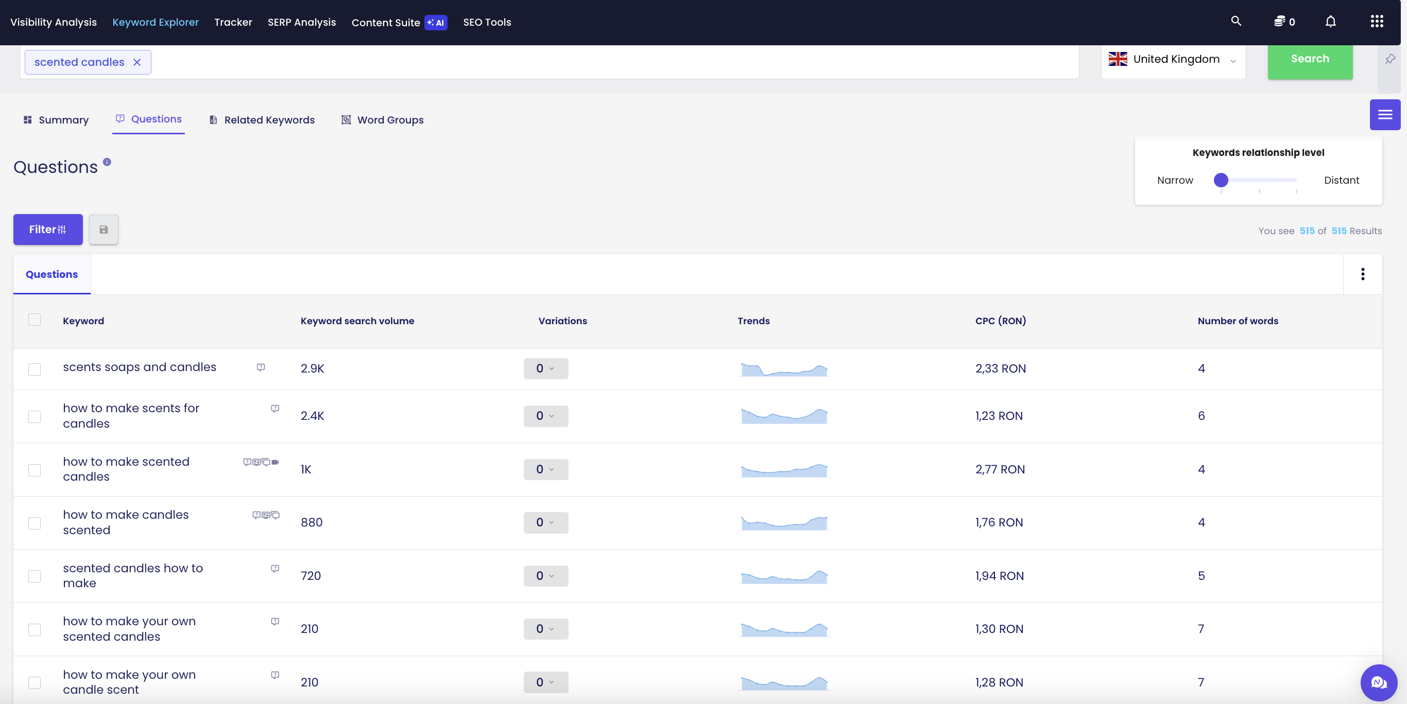Open the United Kingdom country dropdown

pos(1173,60)
